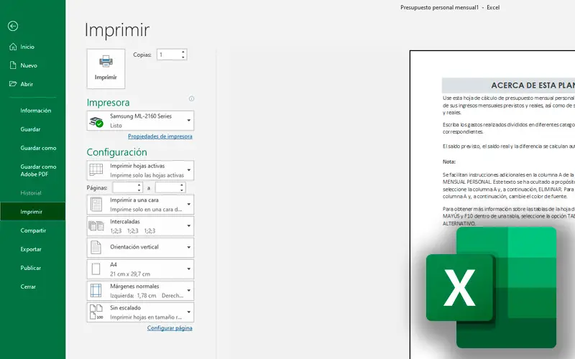
Task: Expand Imprimir hojas activas dropdown
Action: [x=140, y=170]
